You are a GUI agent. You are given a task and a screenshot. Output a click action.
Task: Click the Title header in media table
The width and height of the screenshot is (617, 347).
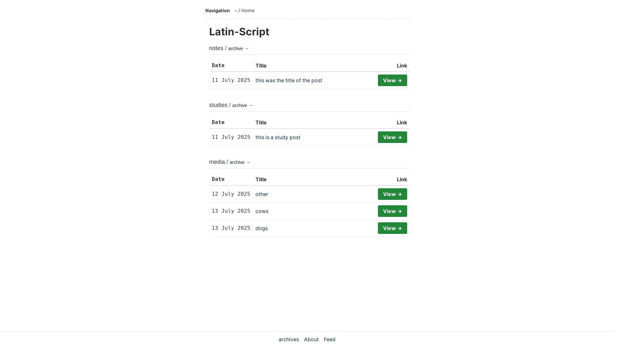261,179
